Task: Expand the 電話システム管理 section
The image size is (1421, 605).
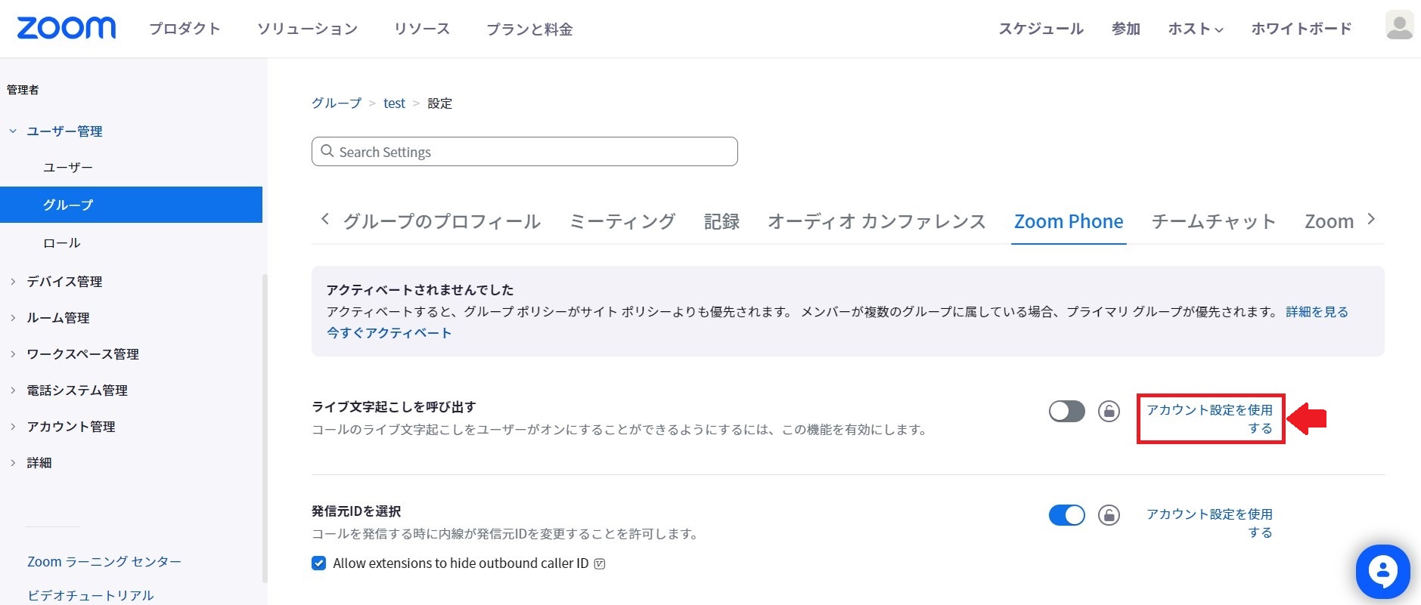Action: pos(13,390)
